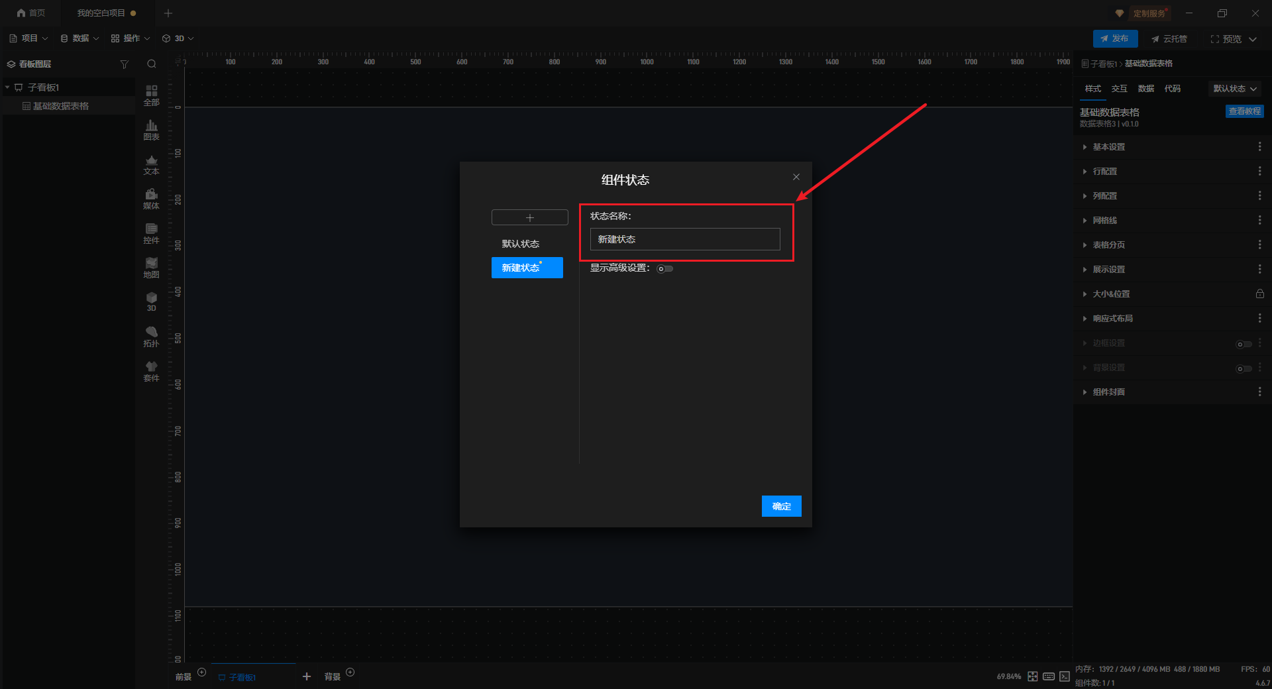The height and width of the screenshot is (689, 1272).
Task: Click the 确定 confirm button
Action: [781, 506]
